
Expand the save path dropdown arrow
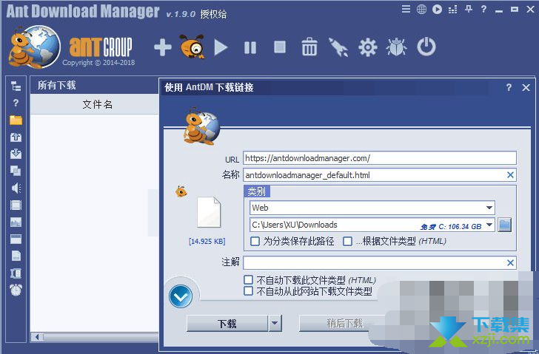point(489,225)
